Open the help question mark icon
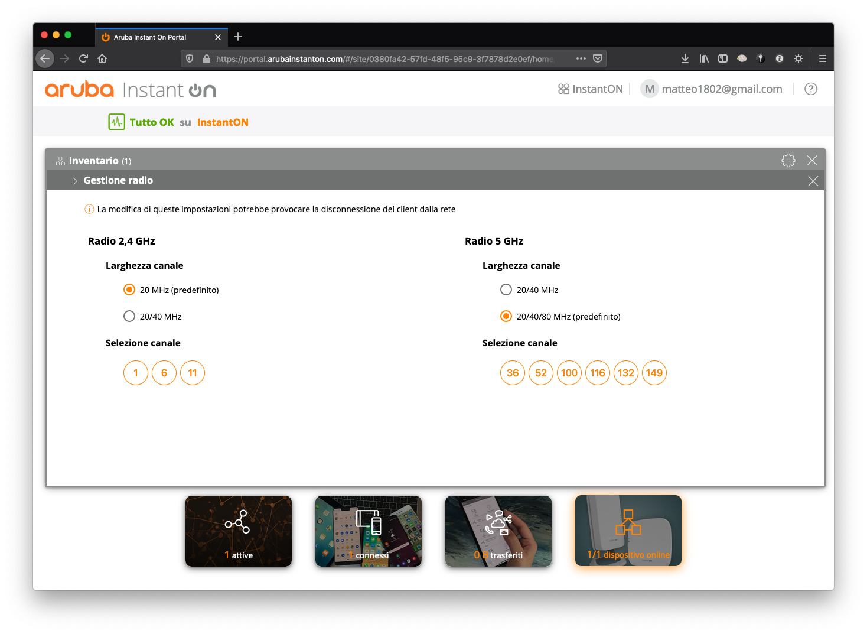Screen dimensions: 867x634 tap(811, 89)
